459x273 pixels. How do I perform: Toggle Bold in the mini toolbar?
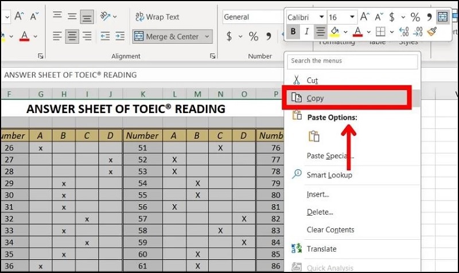click(294, 32)
